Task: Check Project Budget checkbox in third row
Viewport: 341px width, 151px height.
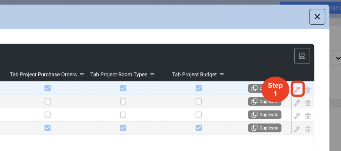Action: (x=199, y=115)
